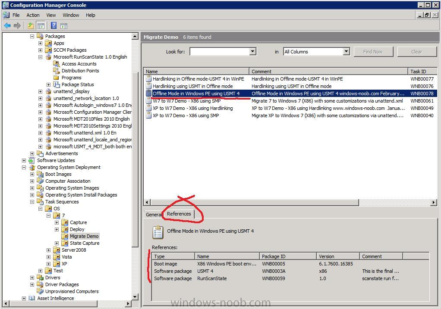441x309 pixels.
Task: Expand the Software Updates node
Action: coord(24,160)
